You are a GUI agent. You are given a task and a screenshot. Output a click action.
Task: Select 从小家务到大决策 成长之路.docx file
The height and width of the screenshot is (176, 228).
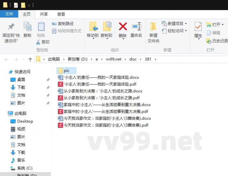pyautogui.click(x=100, y=91)
